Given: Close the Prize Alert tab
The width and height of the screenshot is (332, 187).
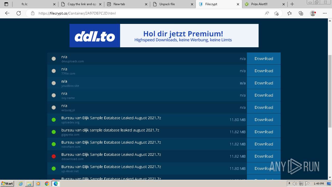Looking at the screenshot, I should click(283, 4).
